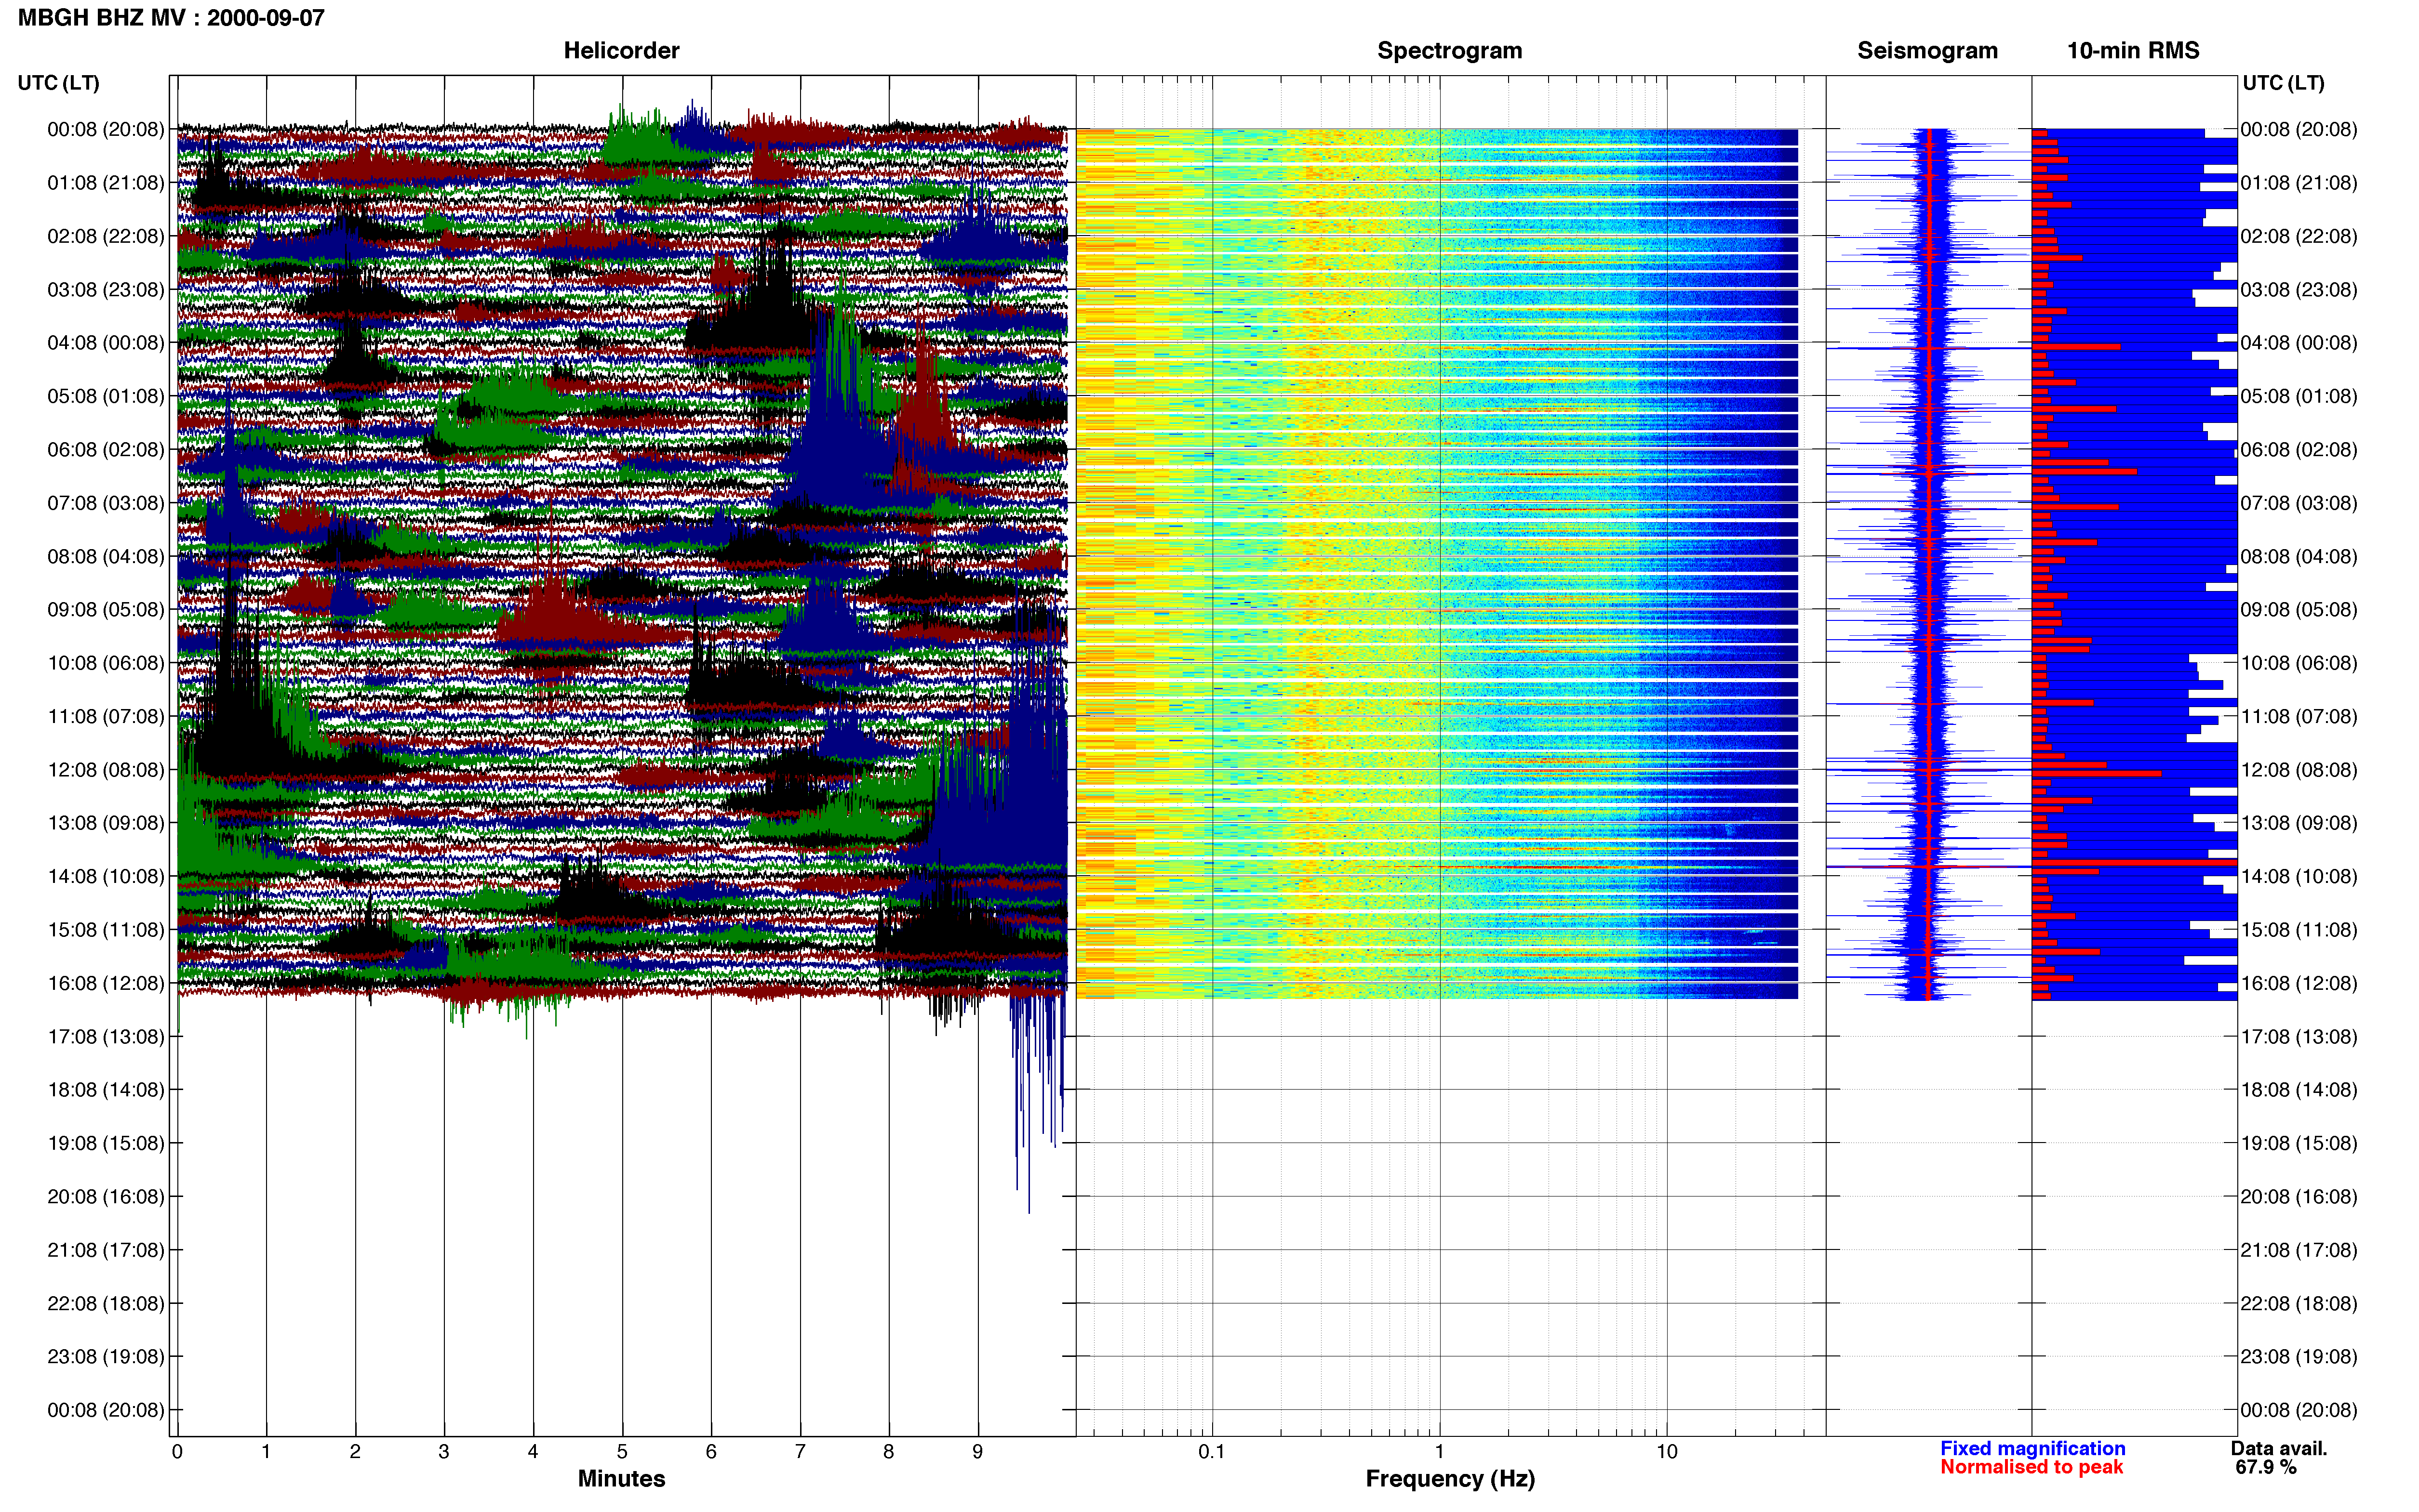Click the 'Frequency (Hz)' x-axis label
The width and height of the screenshot is (2419, 1512).
[1450, 1479]
